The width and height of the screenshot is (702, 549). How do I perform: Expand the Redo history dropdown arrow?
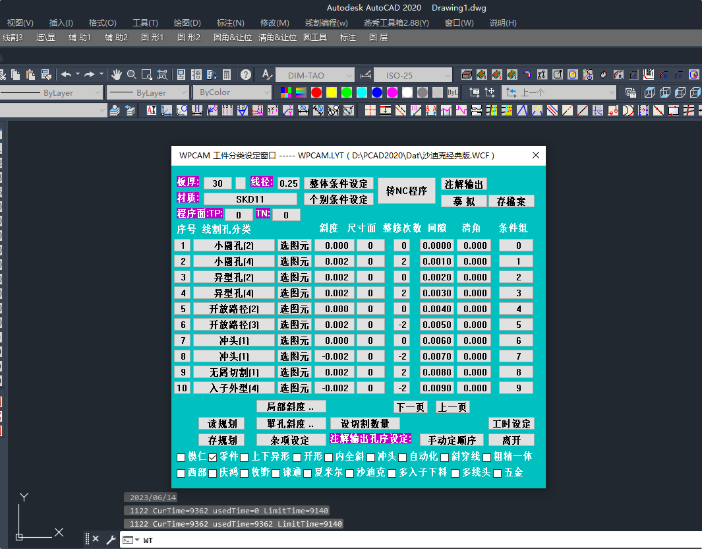[x=102, y=74]
